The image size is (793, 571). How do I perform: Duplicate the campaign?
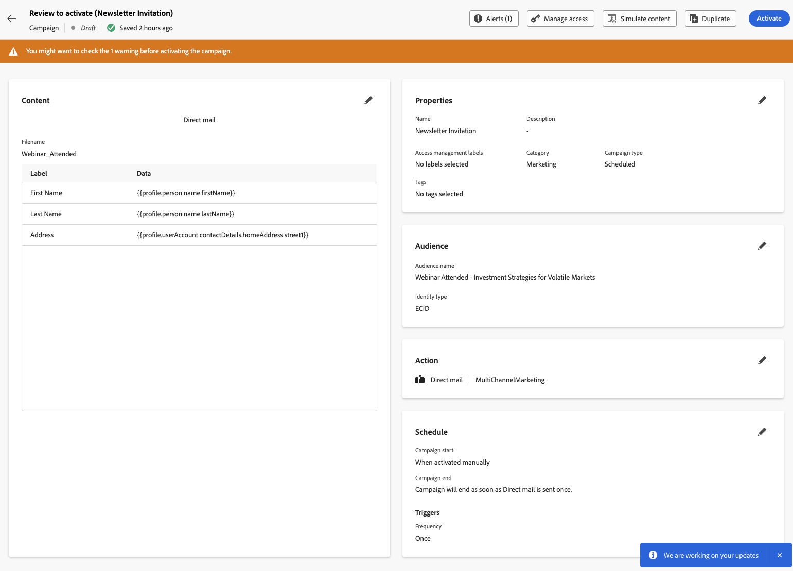711,19
